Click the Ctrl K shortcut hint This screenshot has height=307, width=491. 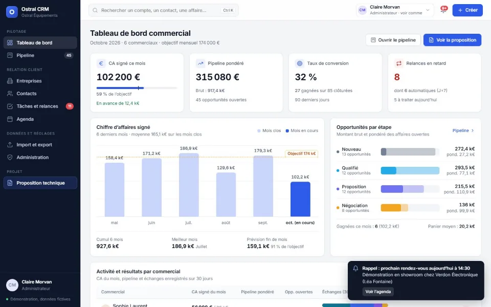pyautogui.click(x=228, y=10)
